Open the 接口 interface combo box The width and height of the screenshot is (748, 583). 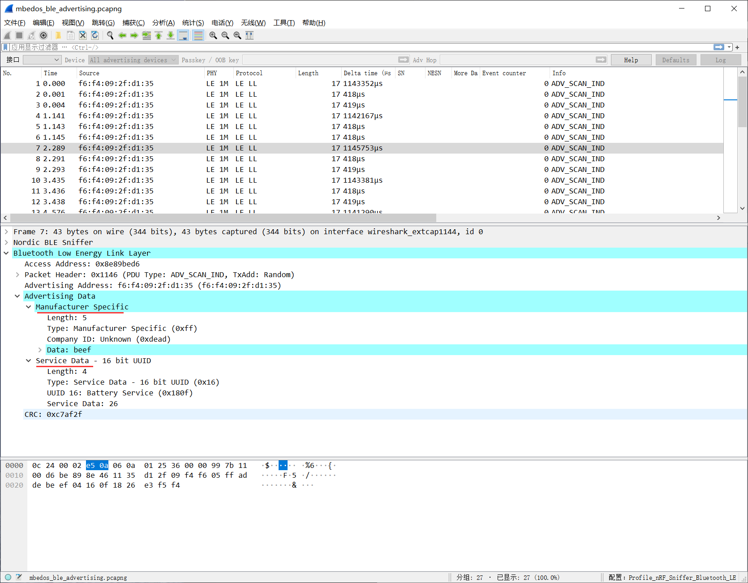pyautogui.click(x=42, y=60)
